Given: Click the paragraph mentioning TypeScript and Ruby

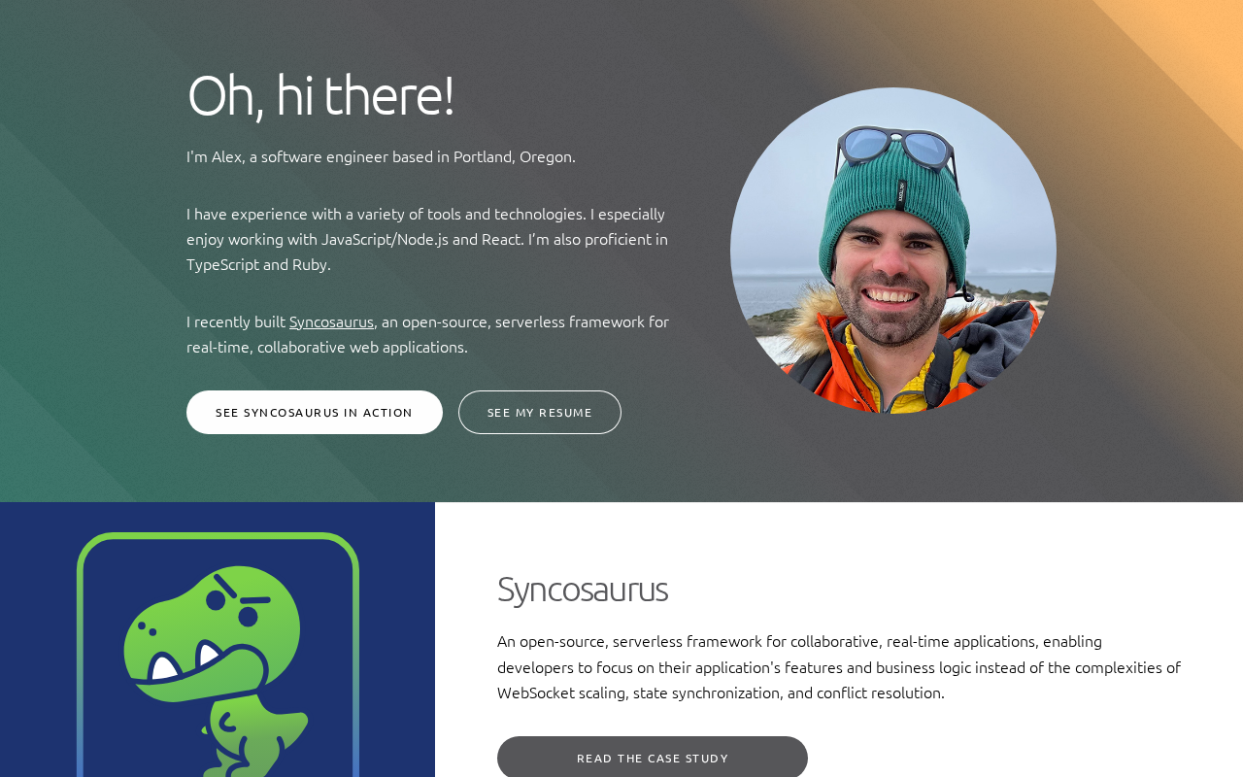Looking at the screenshot, I should click(427, 239).
